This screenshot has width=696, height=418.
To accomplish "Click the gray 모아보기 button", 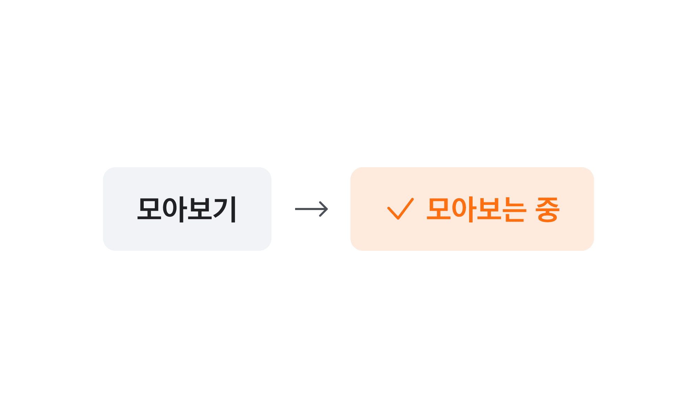I will (187, 209).
